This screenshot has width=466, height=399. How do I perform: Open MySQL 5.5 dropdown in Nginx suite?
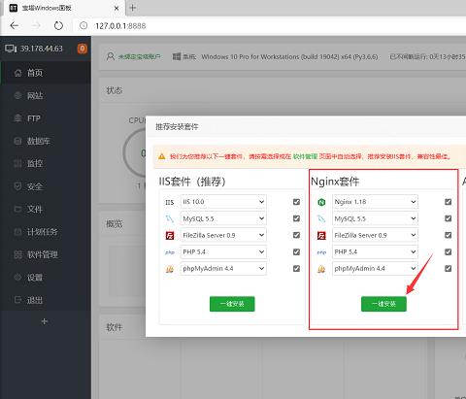pyautogui.click(x=375, y=218)
